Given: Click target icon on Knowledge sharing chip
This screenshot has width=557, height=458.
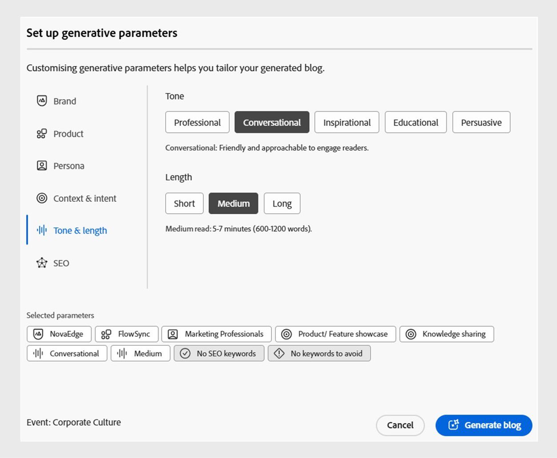Looking at the screenshot, I should click(411, 334).
